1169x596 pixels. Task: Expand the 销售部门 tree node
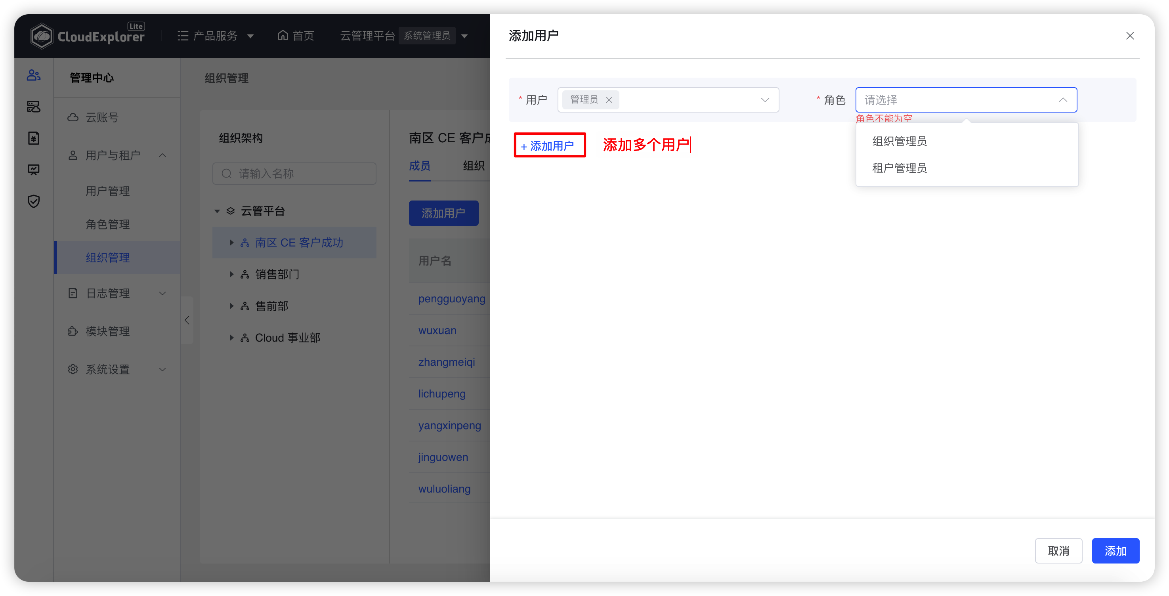point(231,274)
